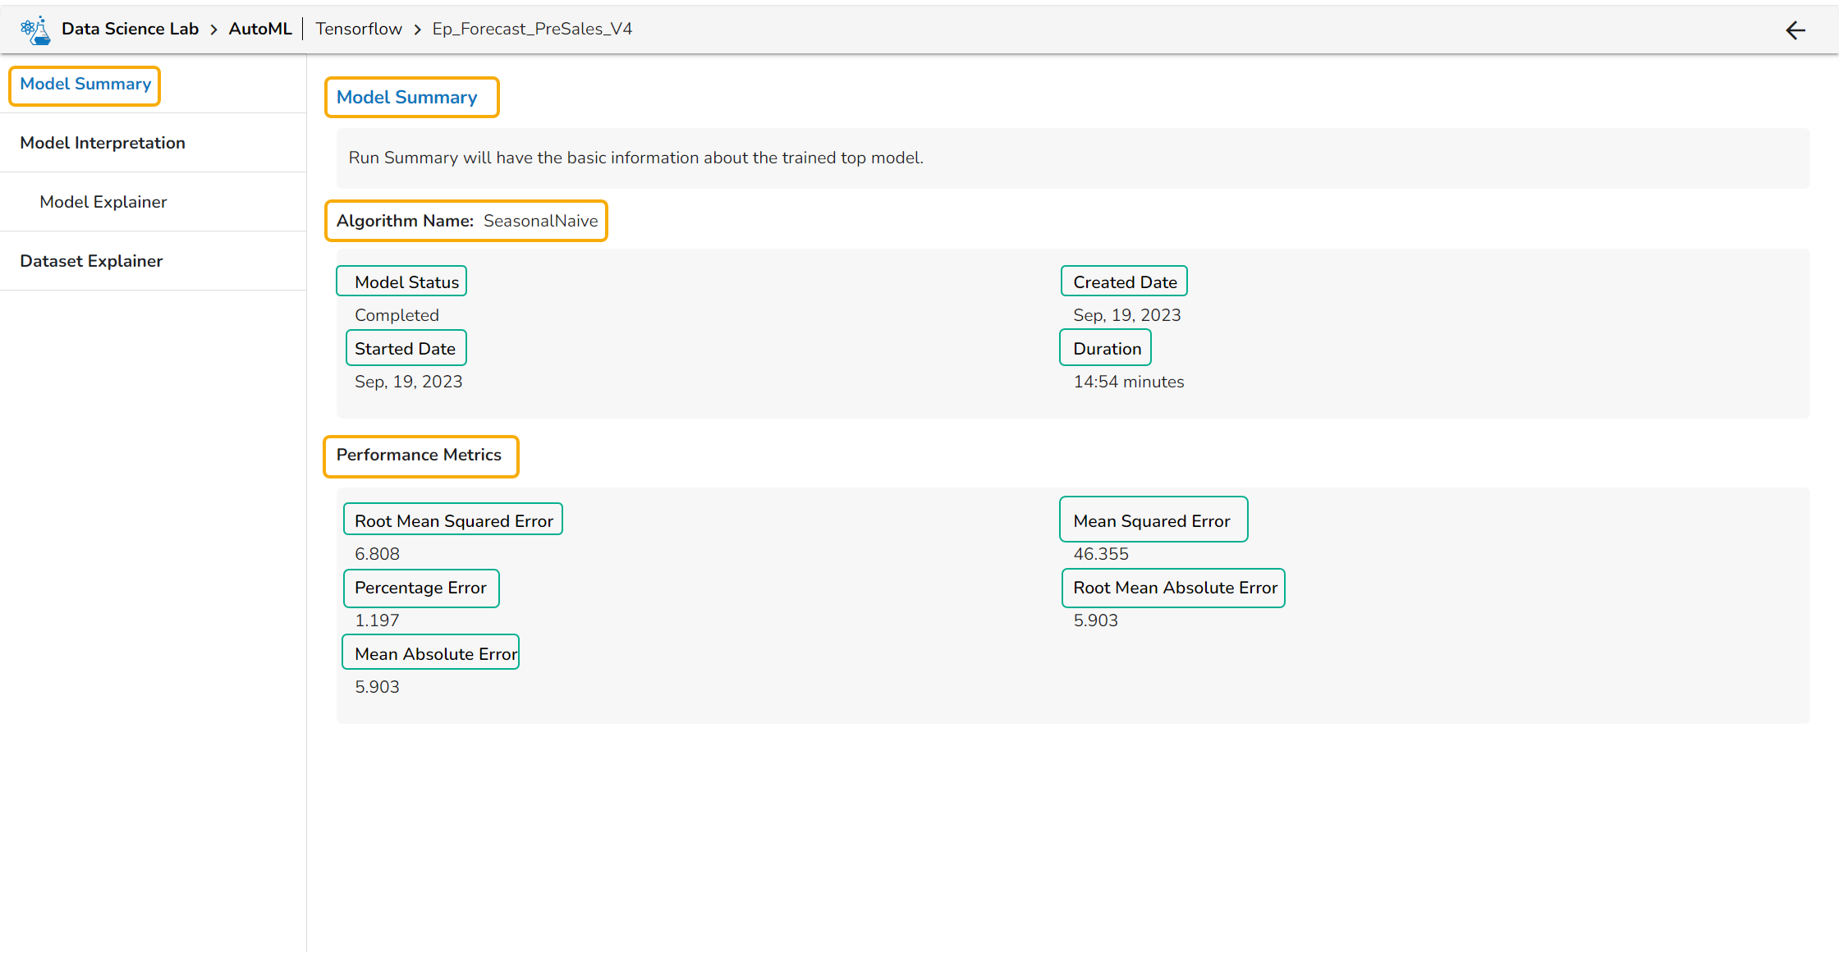
Task: Open the Model Interpretation section
Action: point(102,142)
